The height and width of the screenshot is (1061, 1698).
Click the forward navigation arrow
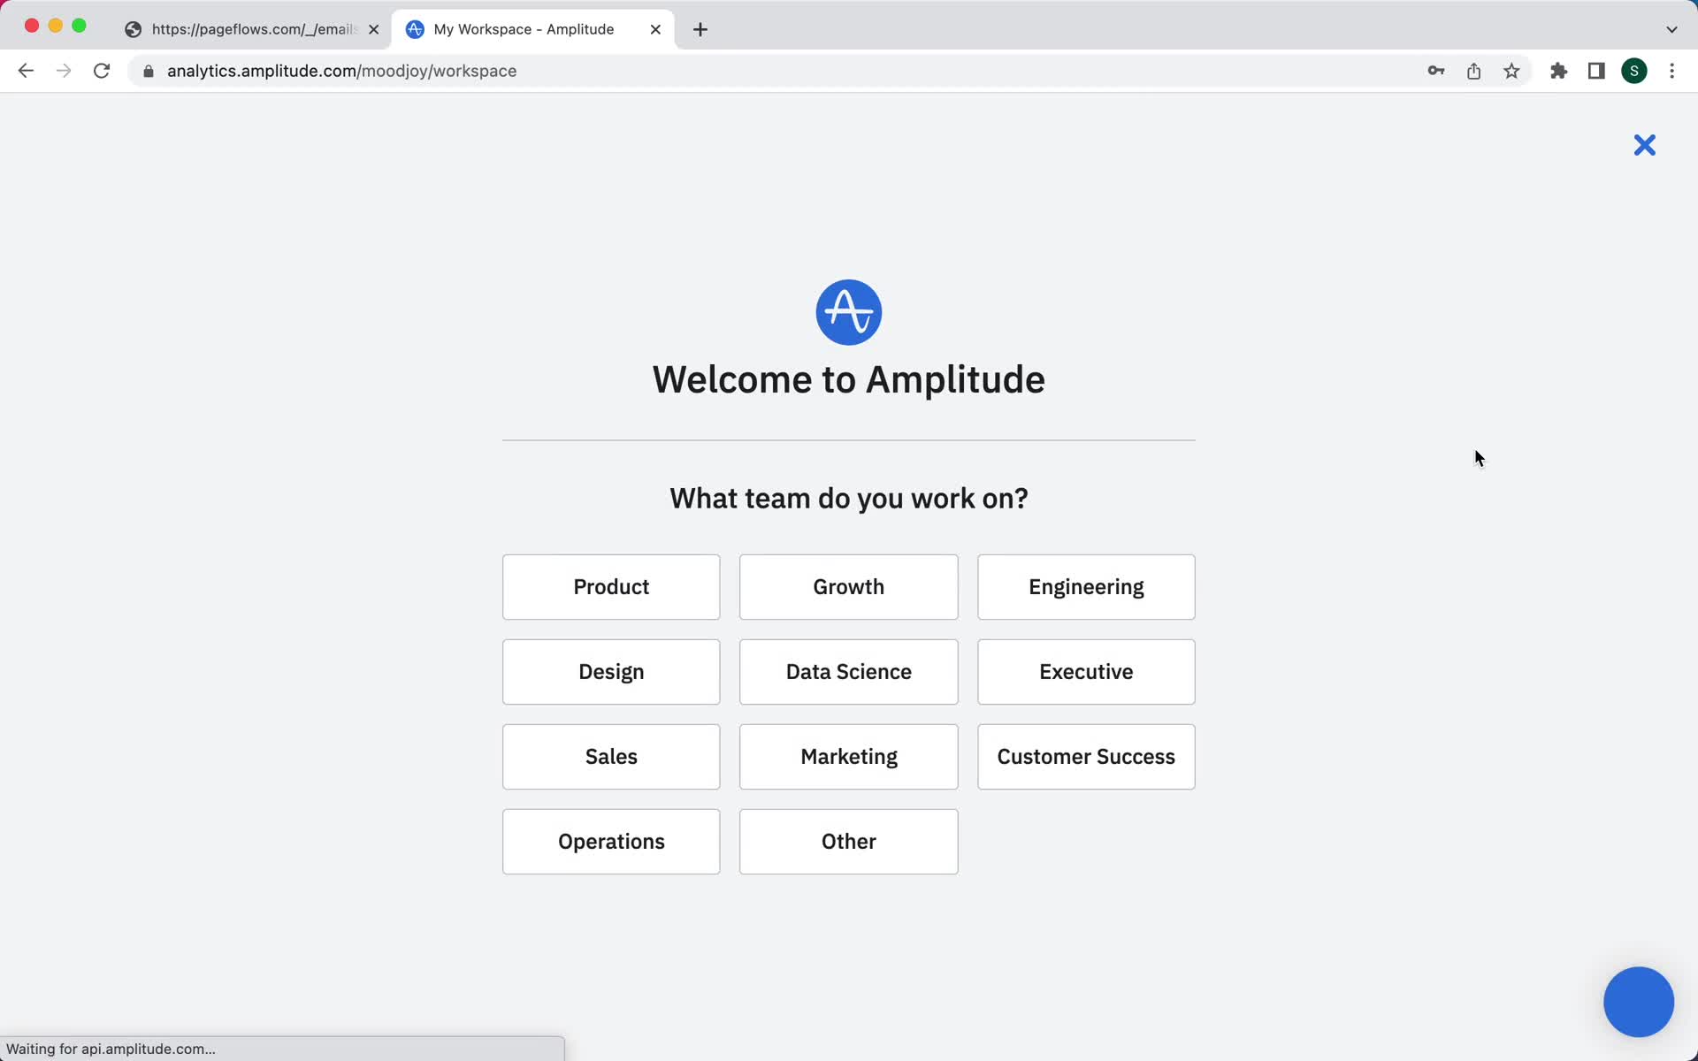point(62,70)
